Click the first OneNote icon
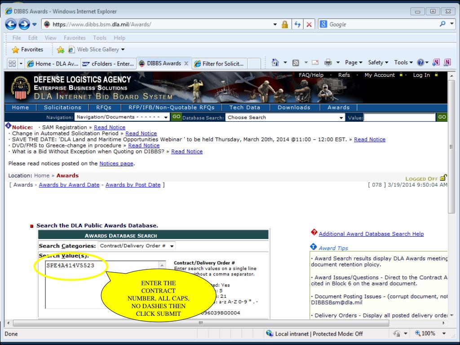This screenshot has height=345, width=460. click(436, 62)
